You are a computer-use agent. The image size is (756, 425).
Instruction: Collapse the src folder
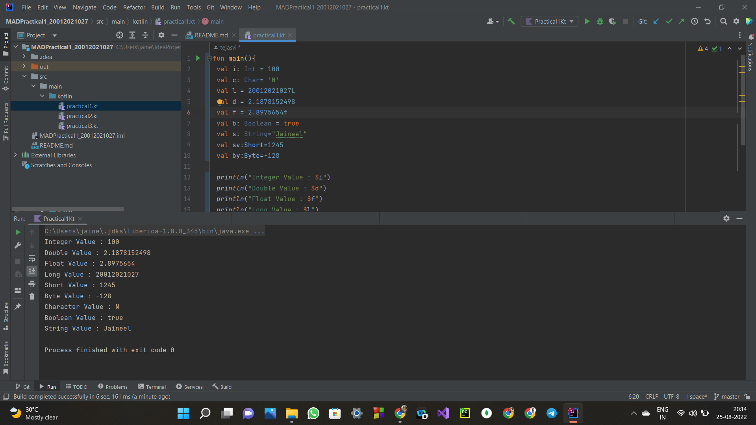(24, 76)
